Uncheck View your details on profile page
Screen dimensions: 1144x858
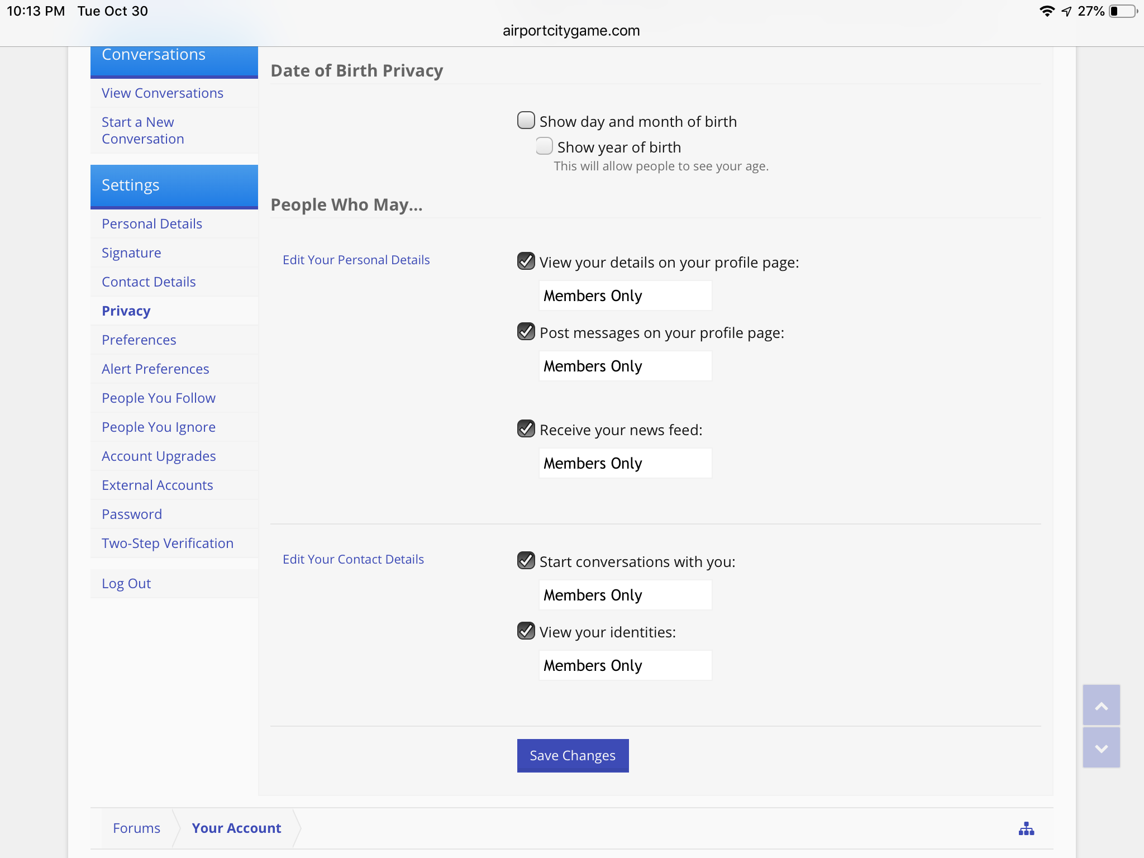point(526,261)
